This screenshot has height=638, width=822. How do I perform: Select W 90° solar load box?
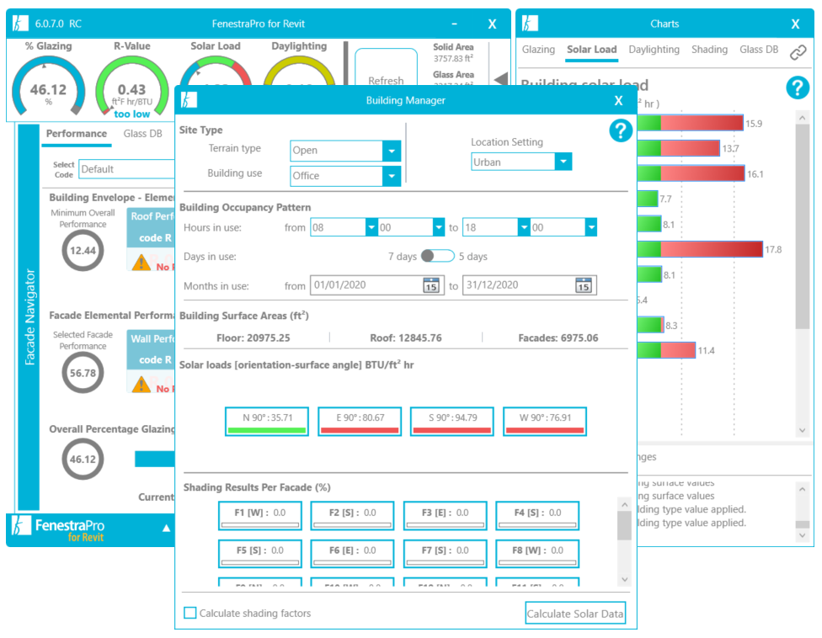point(545,421)
